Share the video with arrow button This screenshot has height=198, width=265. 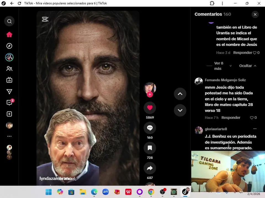tap(150, 168)
